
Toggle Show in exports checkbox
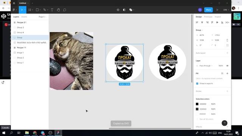pos(197,83)
